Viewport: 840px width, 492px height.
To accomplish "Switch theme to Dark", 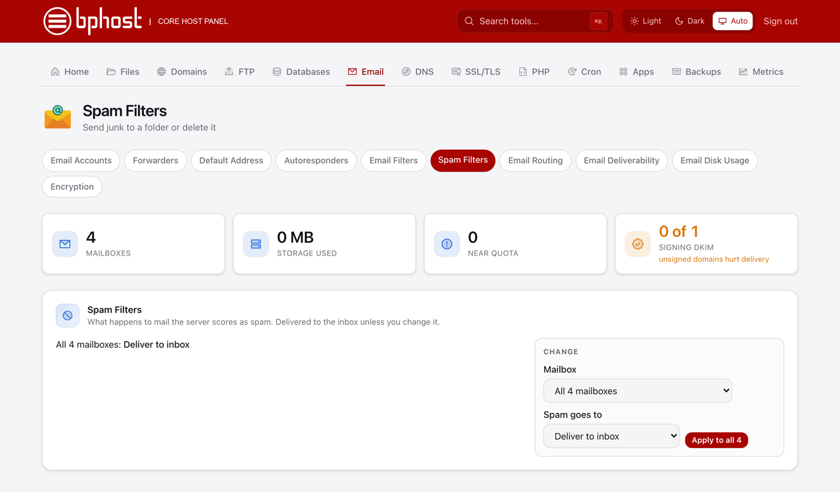I will click(x=689, y=21).
